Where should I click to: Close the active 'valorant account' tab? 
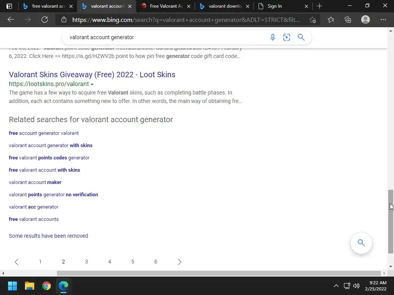coord(130,6)
